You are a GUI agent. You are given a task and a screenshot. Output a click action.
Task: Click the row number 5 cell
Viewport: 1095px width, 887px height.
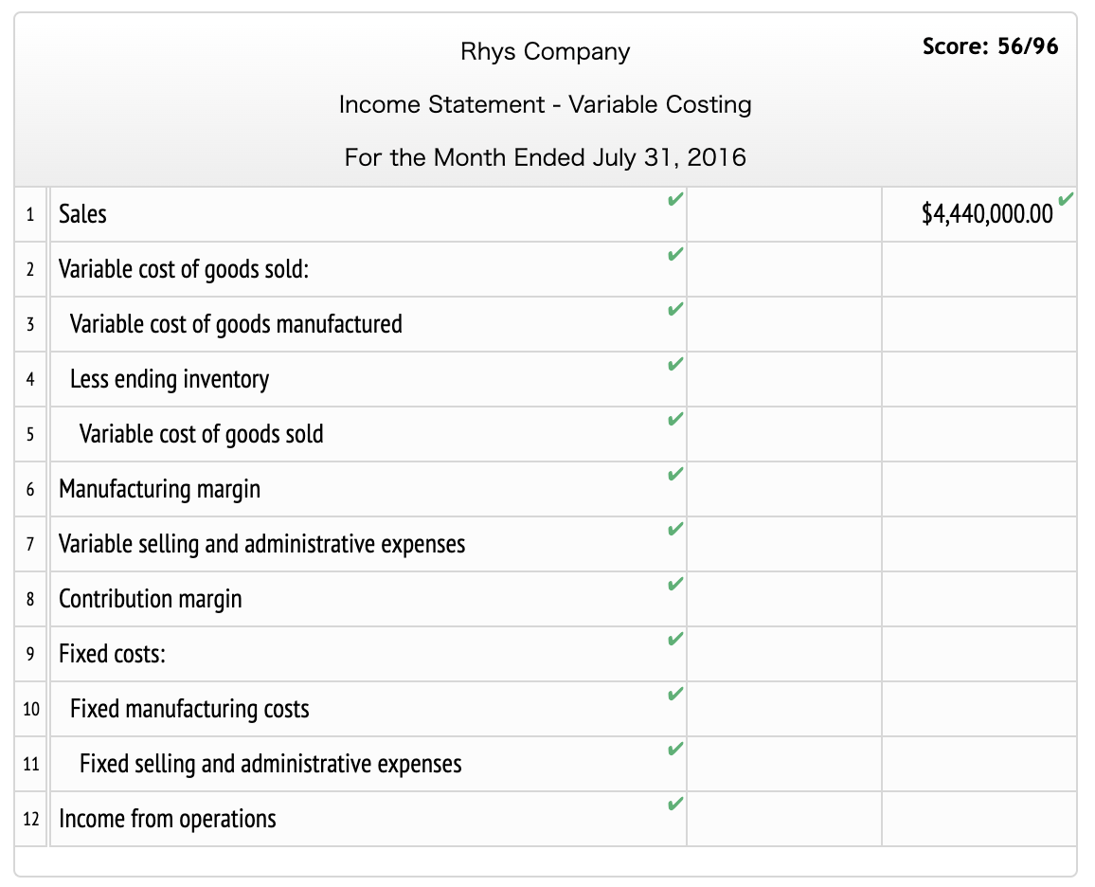[x=30, y=433]
